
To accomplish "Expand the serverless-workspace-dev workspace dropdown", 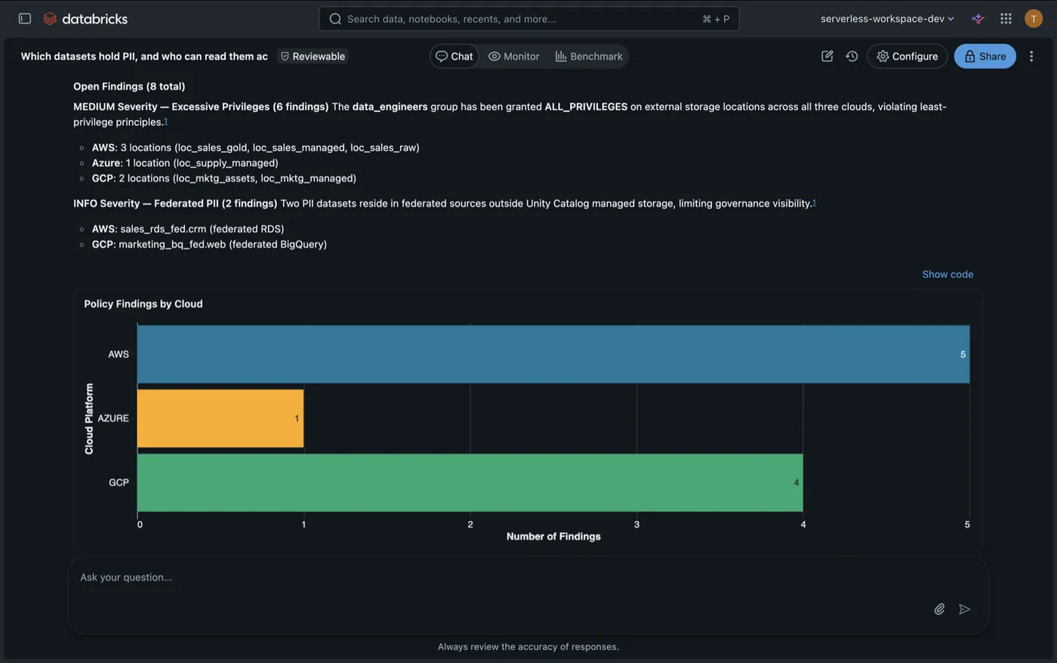I will pos(887,18).
